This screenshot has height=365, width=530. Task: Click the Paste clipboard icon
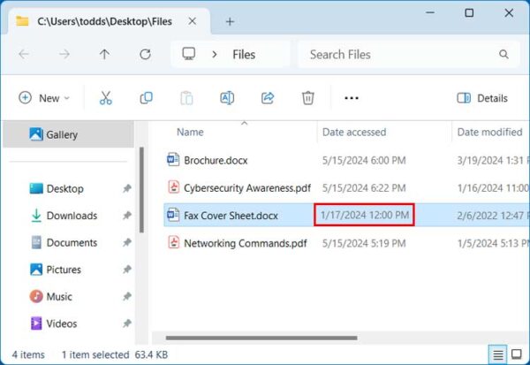[x=186, y=98]
